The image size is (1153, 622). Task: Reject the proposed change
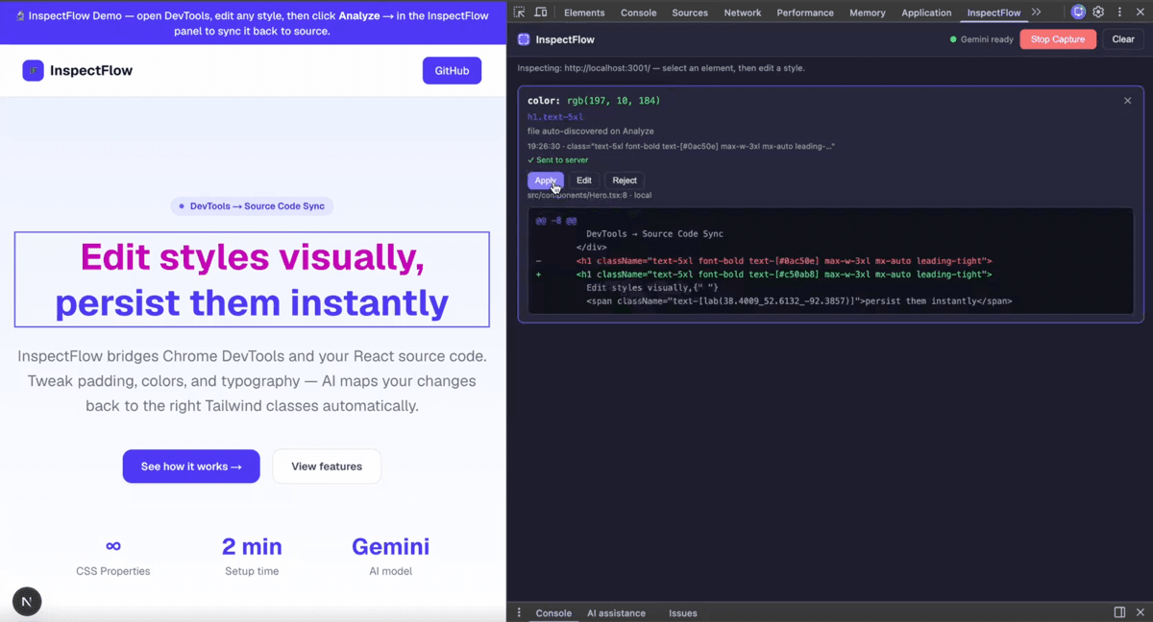click(x=625, y=180)
